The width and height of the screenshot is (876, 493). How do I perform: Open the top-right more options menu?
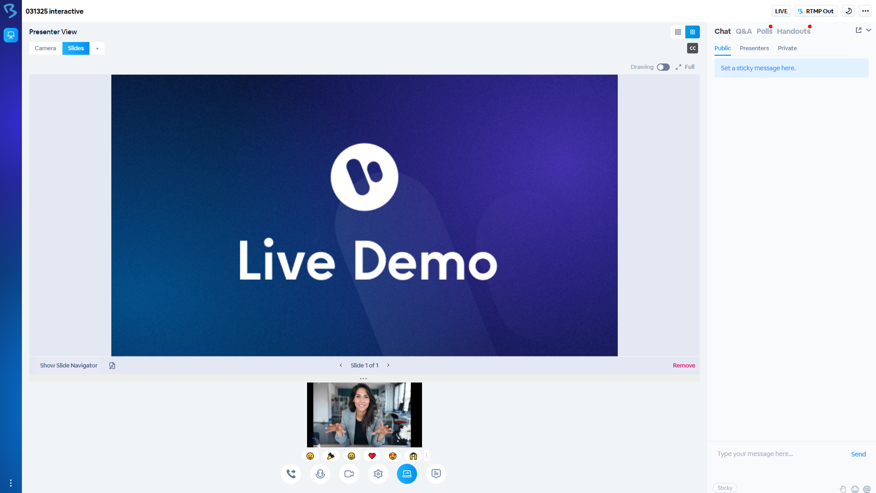866,11
